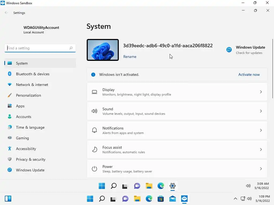Click the Apps icon in sidebar
This screenshot has width=274, height=205.
(10, 106)
